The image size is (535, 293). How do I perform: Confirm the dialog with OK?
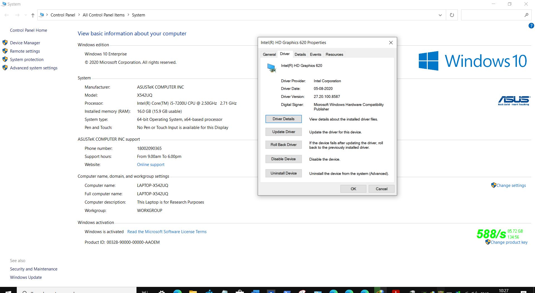pyautogui.click(x=353, y=189)
